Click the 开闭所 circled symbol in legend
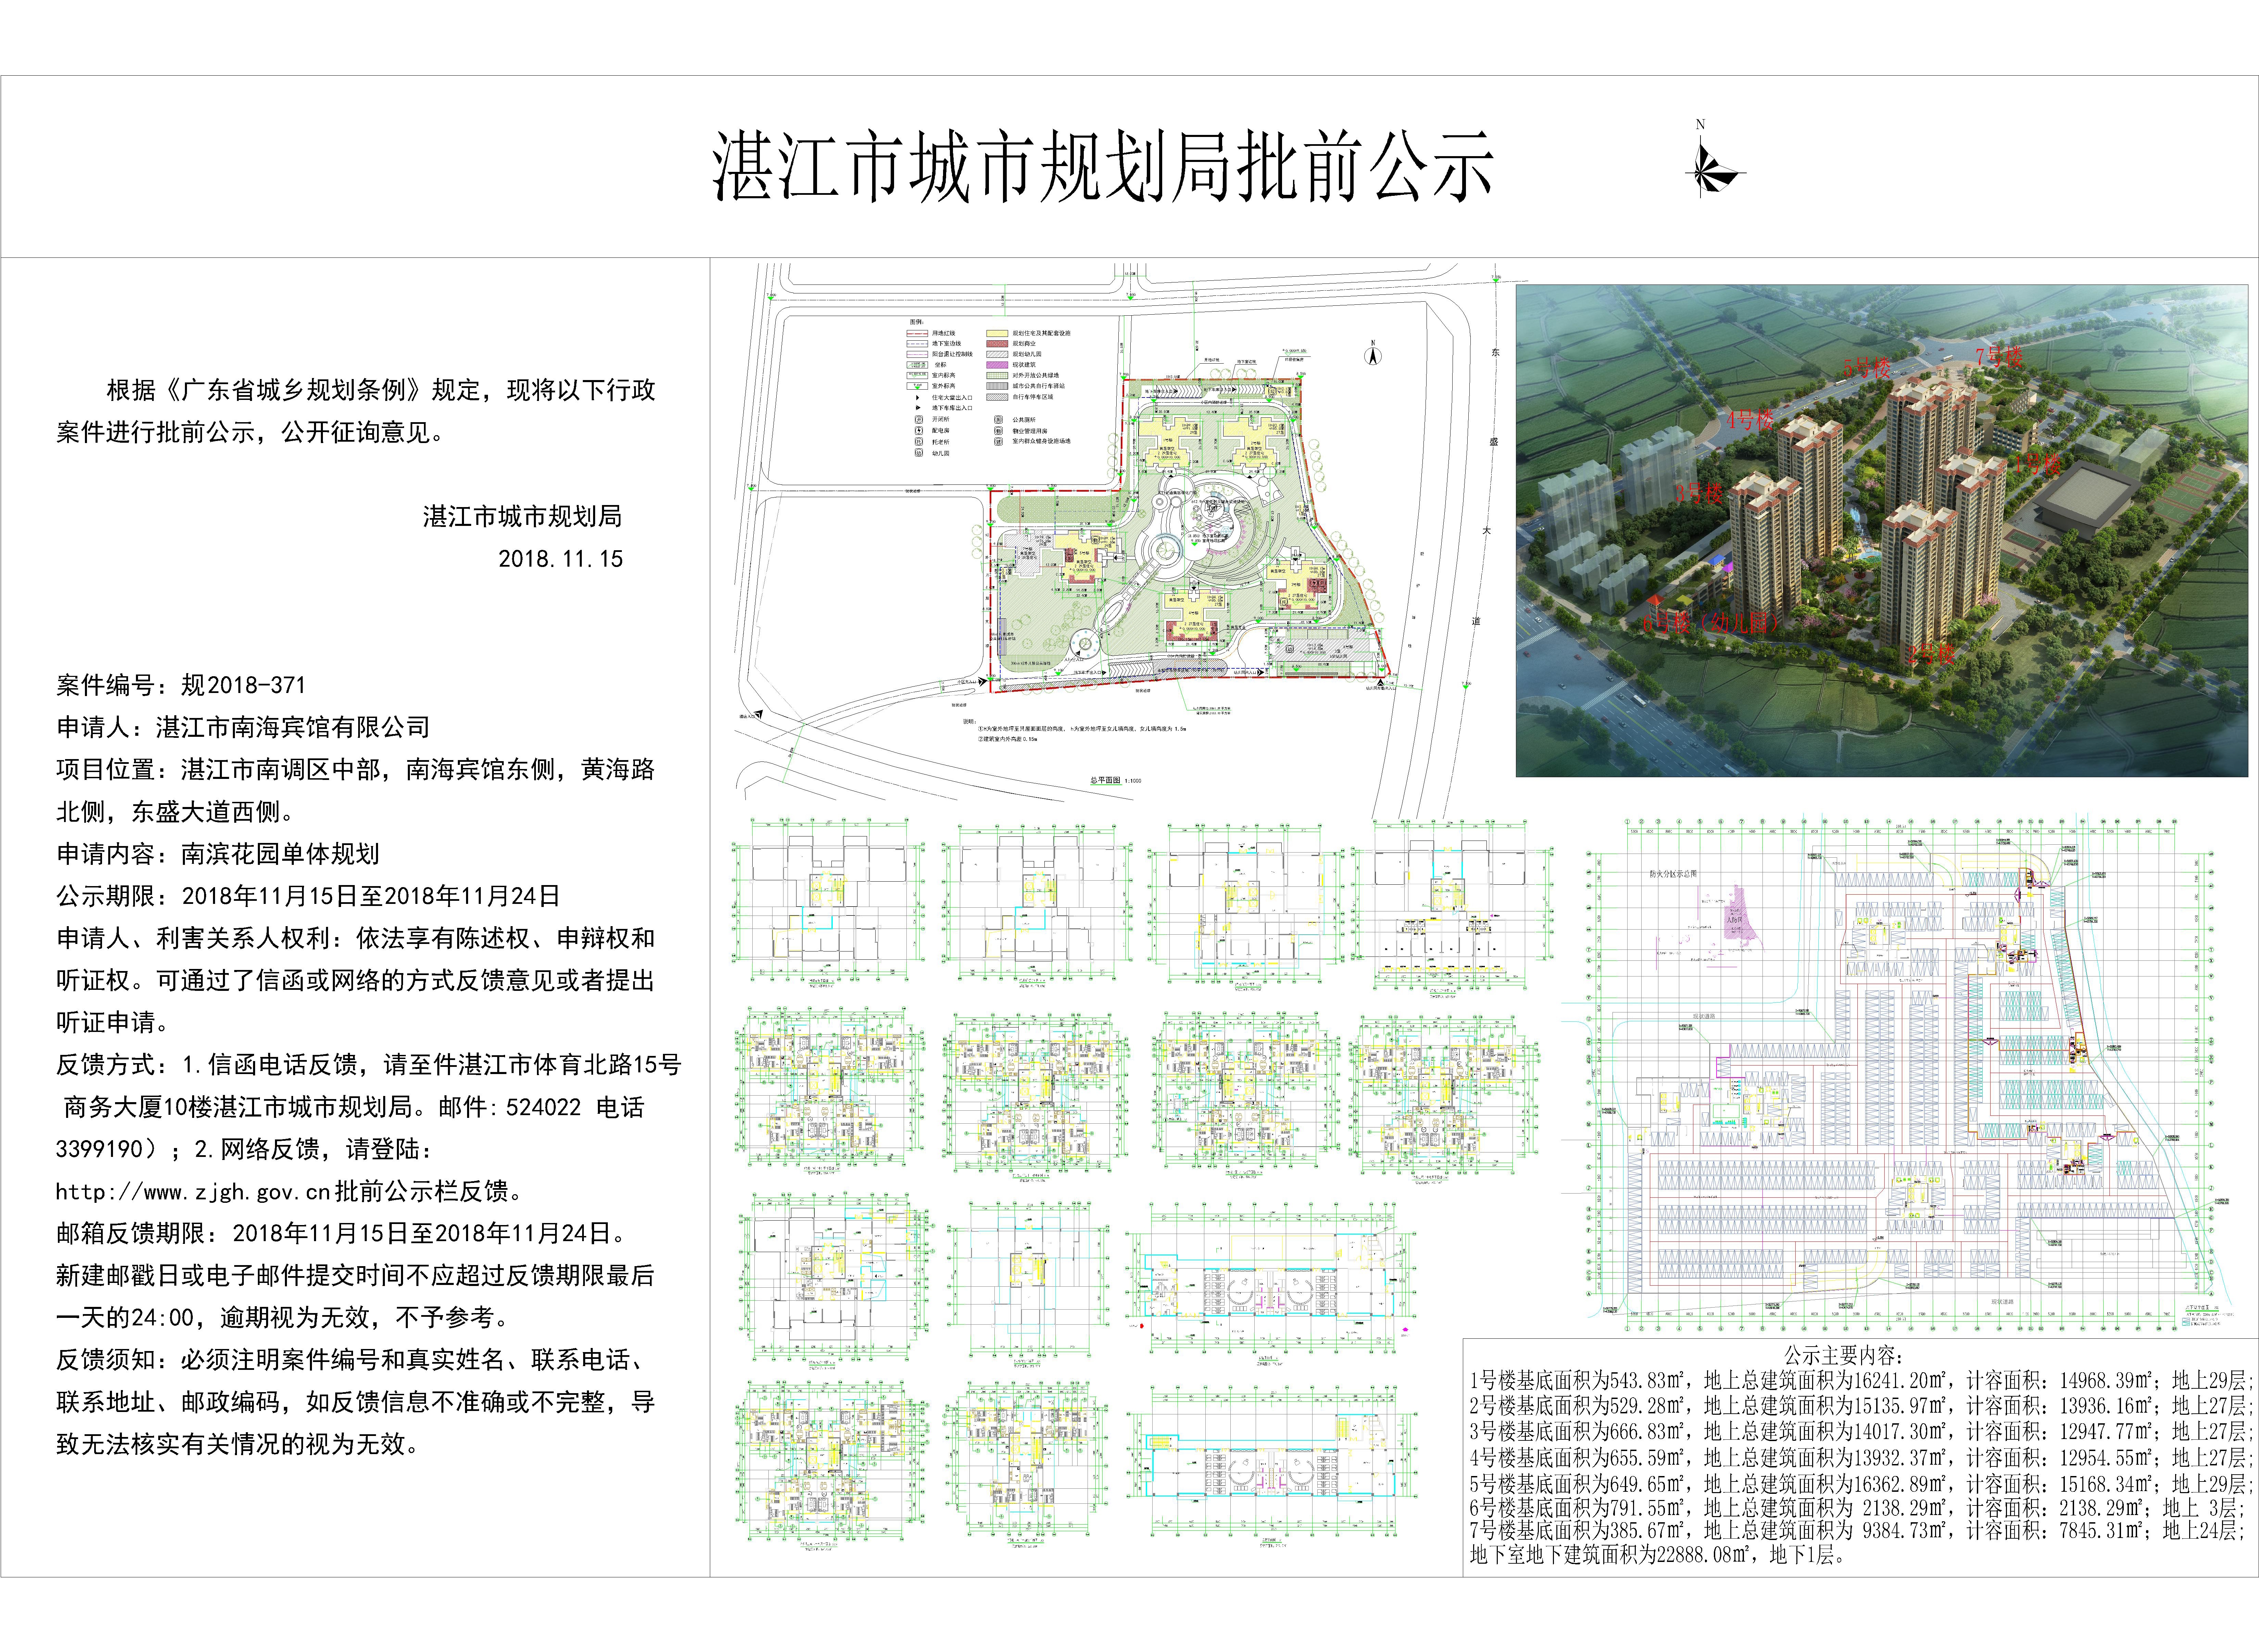This screenshot has height=1652, width=2259. point(919,420)
